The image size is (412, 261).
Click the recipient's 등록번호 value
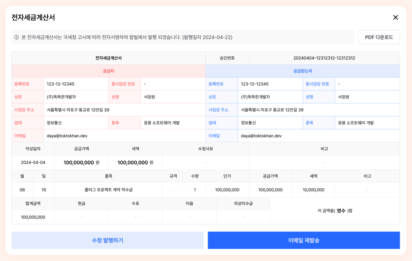pyautogui.click(x=255, y=84)
